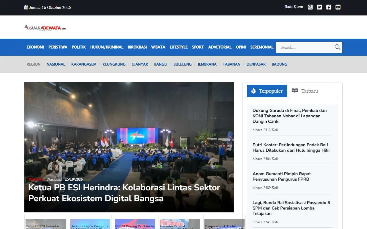367x229 pixels.
Task: Read the Dukung Garuda di Final article
Action: pos(290,116)
